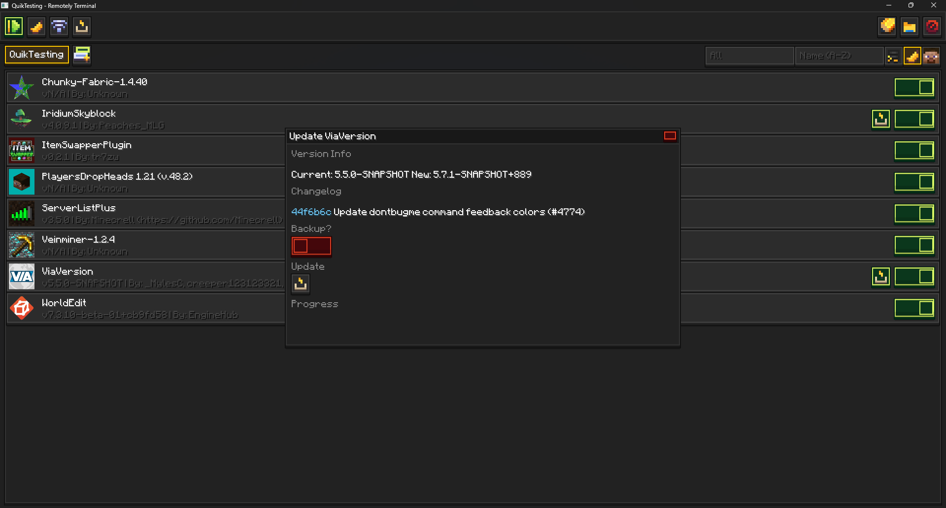
Task: Close the Update ViaVersion dialog
Action: click(670, 136)
